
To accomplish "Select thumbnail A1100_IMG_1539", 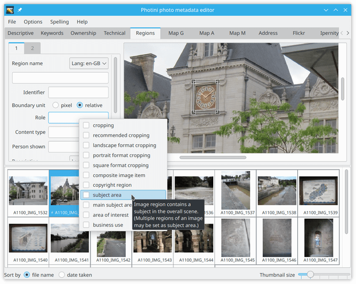I will pyautogui.click(x=319, y=193).
